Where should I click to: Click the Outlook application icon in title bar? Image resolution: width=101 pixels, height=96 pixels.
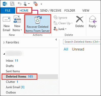pos(5,4)
